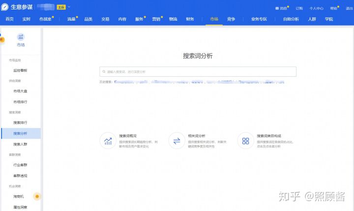Open the 竞争 tab

pos(231,19)
